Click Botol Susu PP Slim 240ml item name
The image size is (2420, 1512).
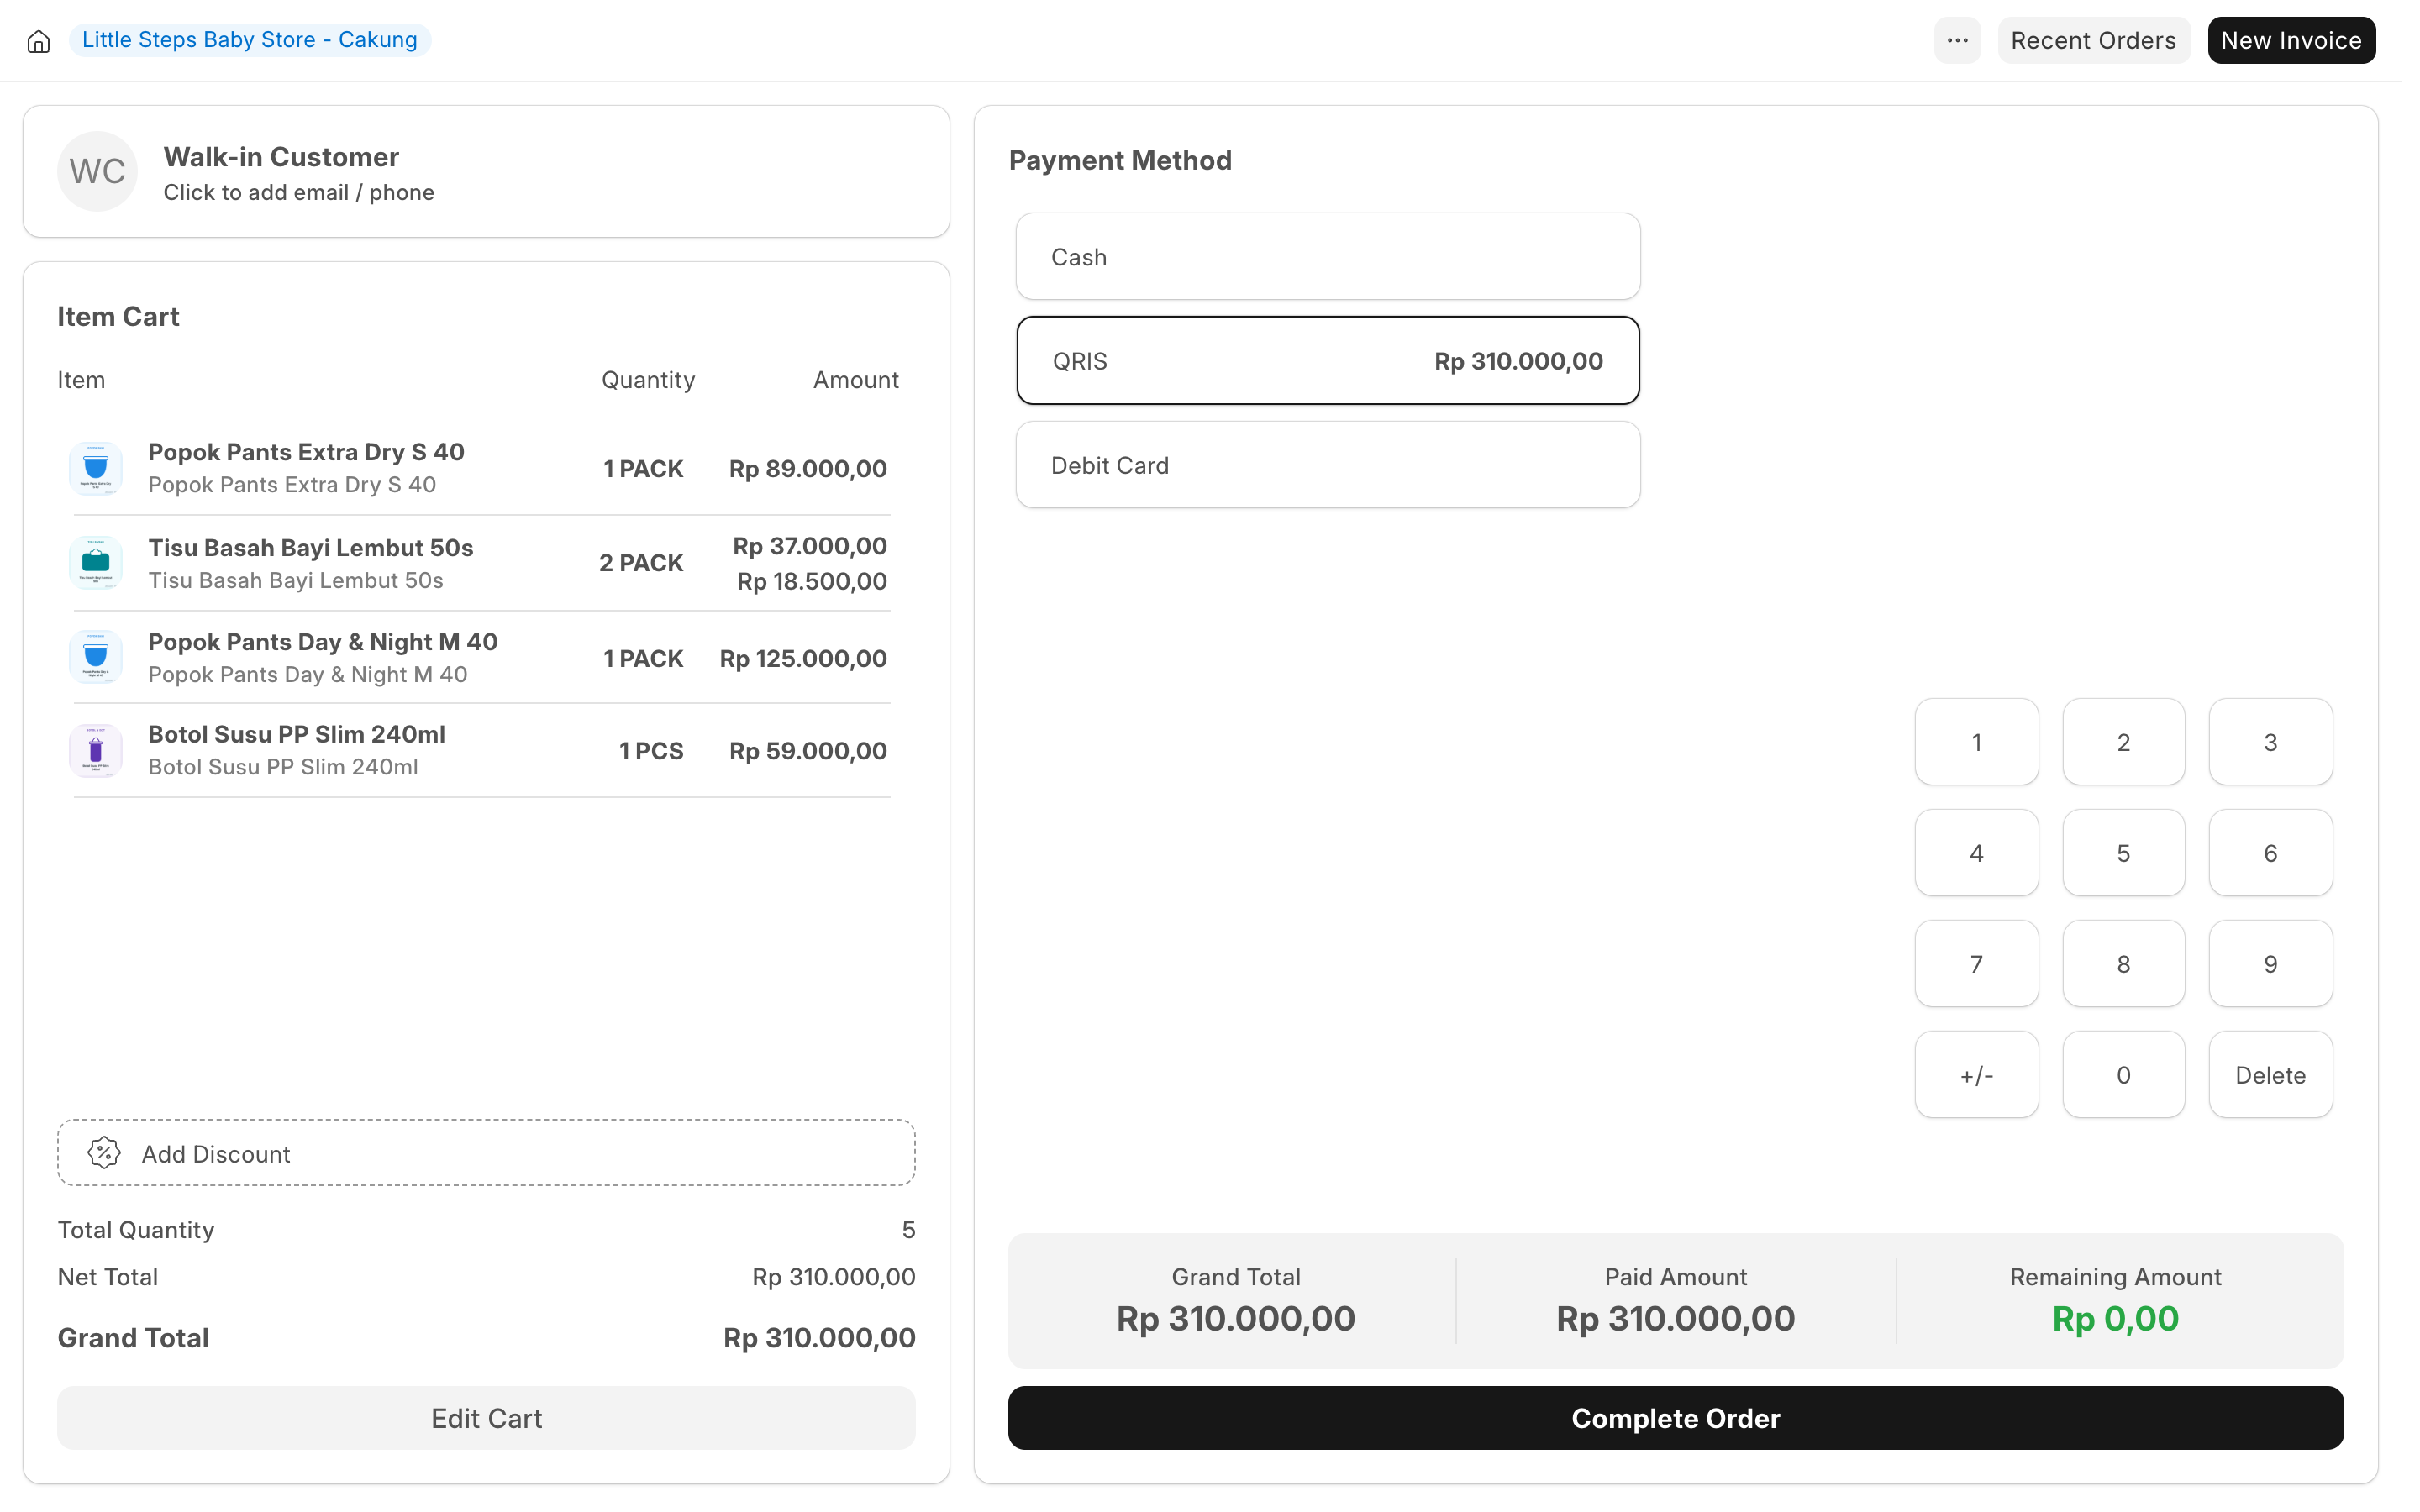[297, 734]
